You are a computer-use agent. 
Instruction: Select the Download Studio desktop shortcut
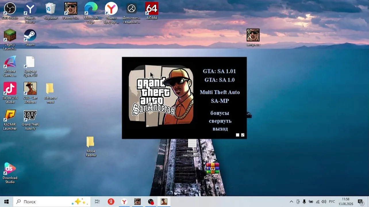pos(10,173)
